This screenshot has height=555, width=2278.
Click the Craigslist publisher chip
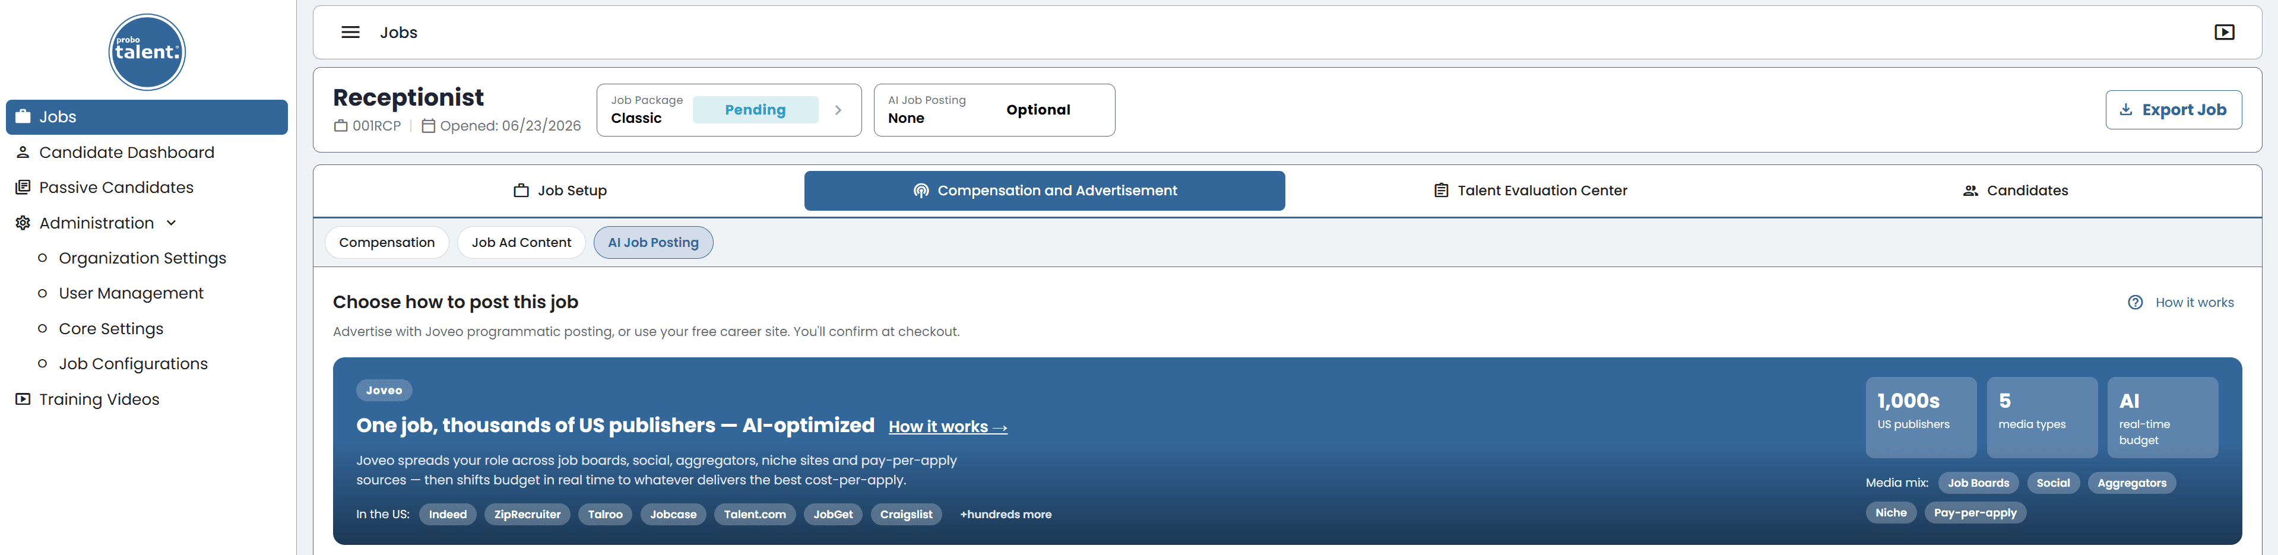point(905,515)
